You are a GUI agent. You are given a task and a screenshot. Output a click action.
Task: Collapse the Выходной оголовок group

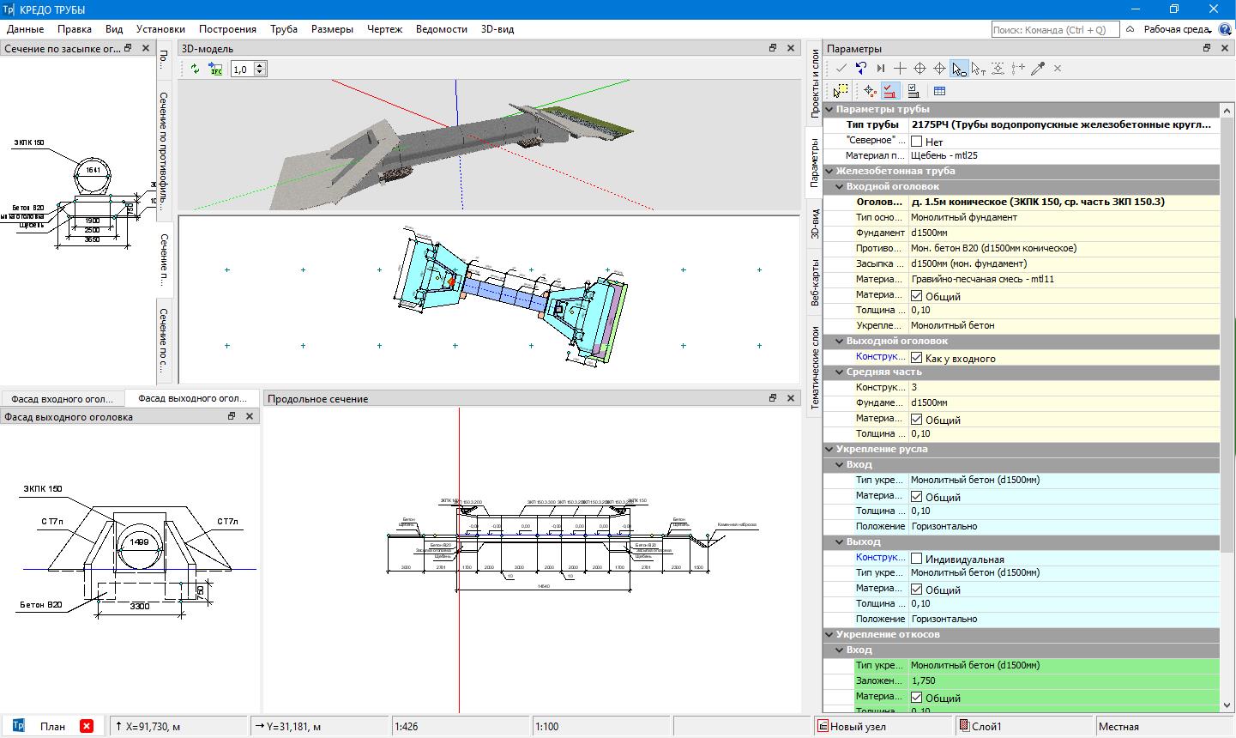point(840,342)
